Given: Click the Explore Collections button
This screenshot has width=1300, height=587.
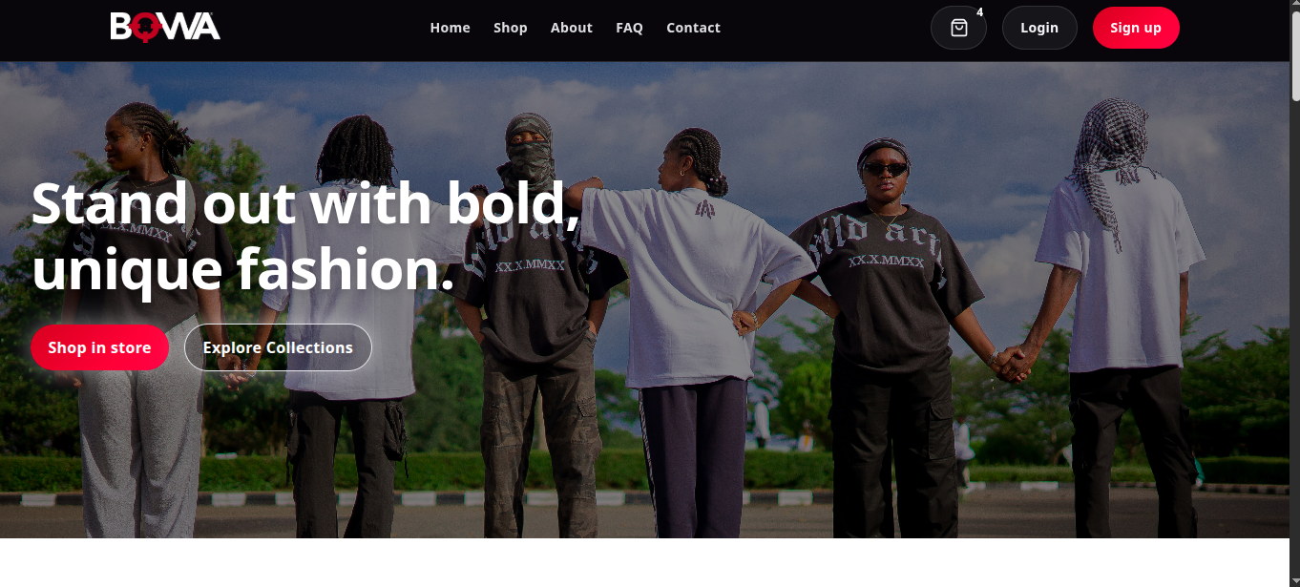Looking at the screenshot, I should [x=278, y=347].
